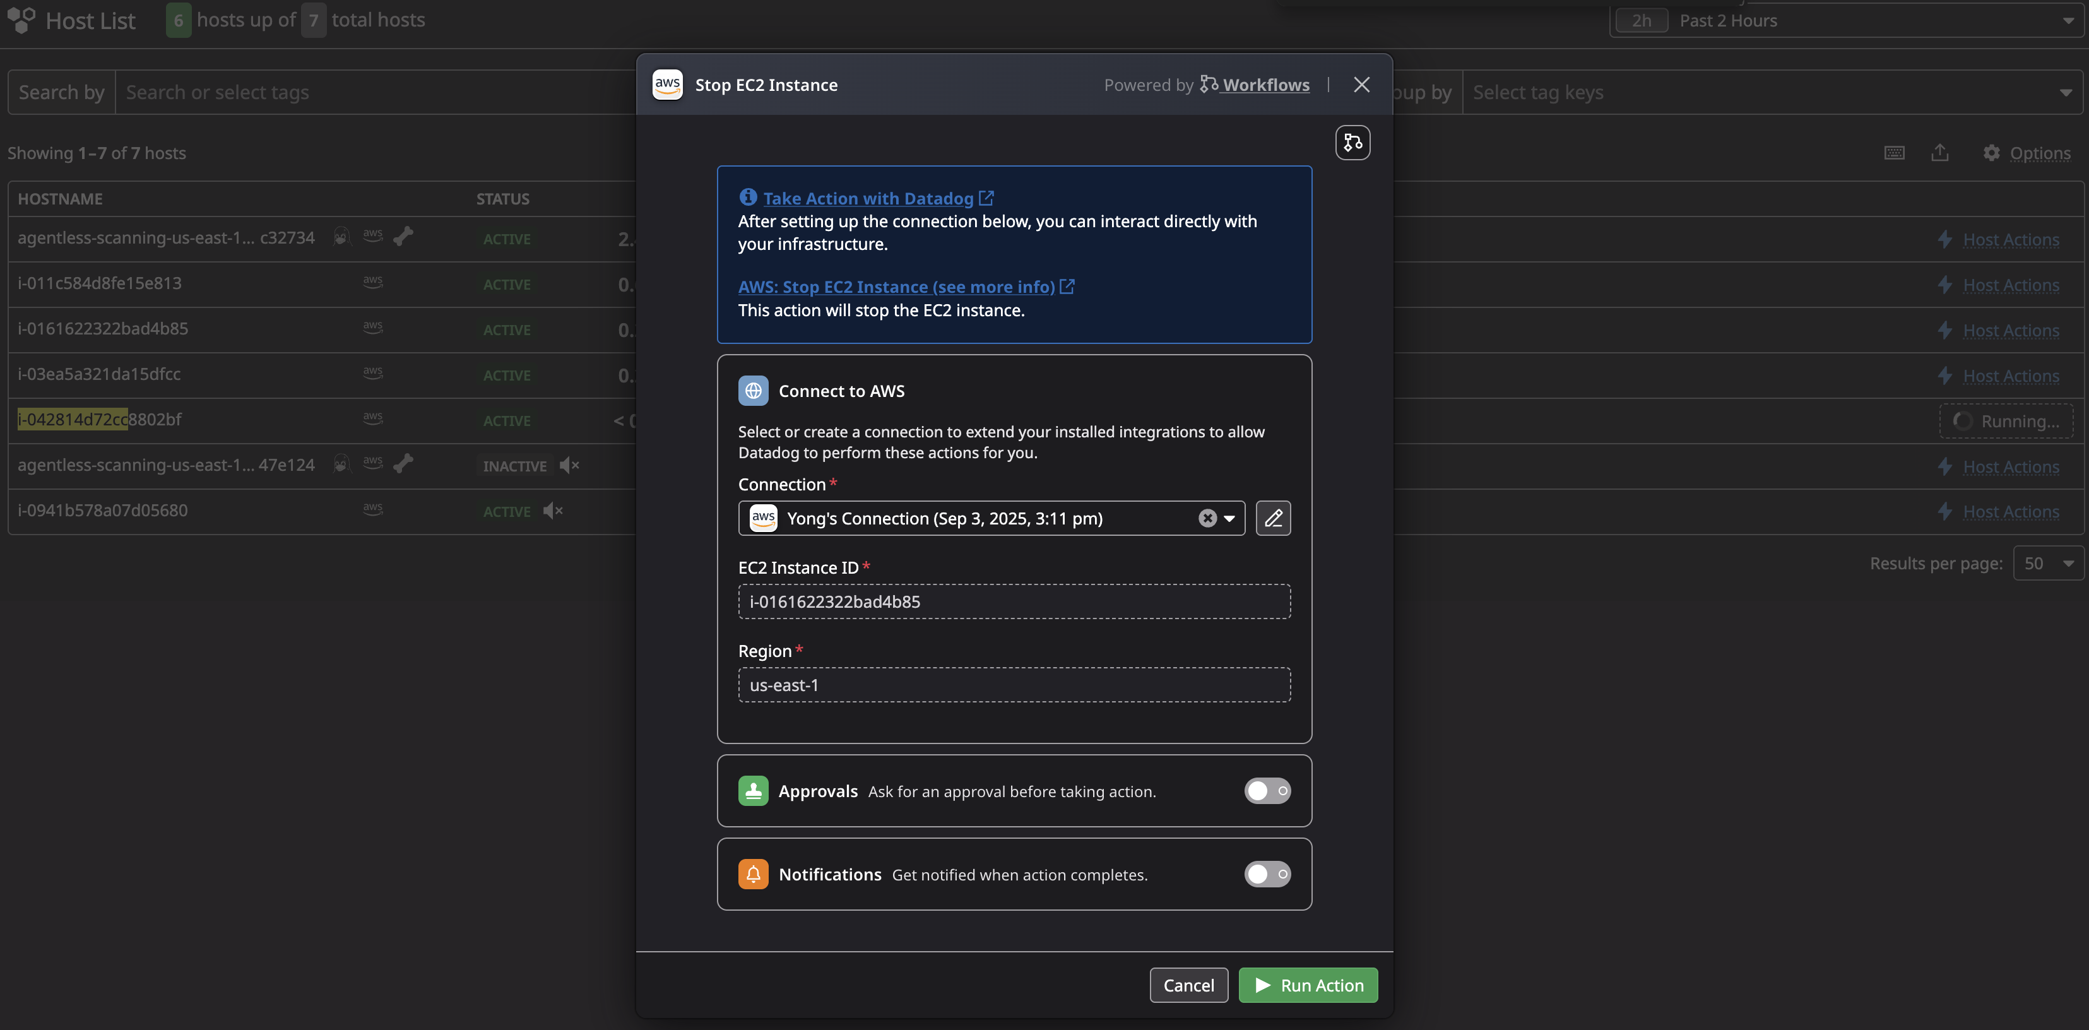2089x1030 pixels.
Task: Click the Cancel button
Action: click(1188, 985)
